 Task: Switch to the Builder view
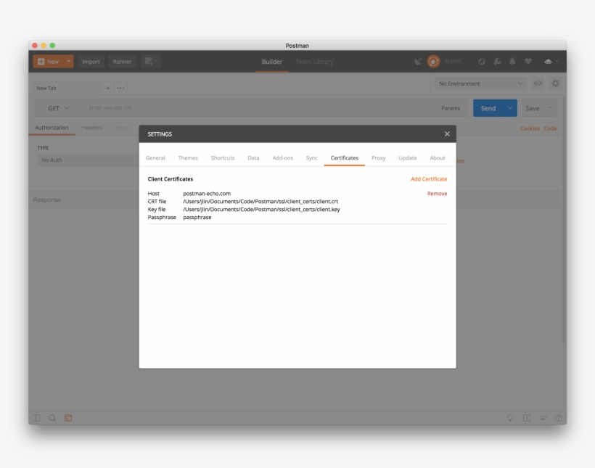tap(272, 62)
